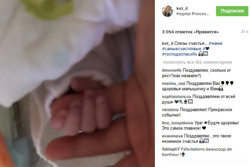This screenshot has height=167, width=250.
Task: Open 3 054 likes count
Action: click(x=191, y=32)
